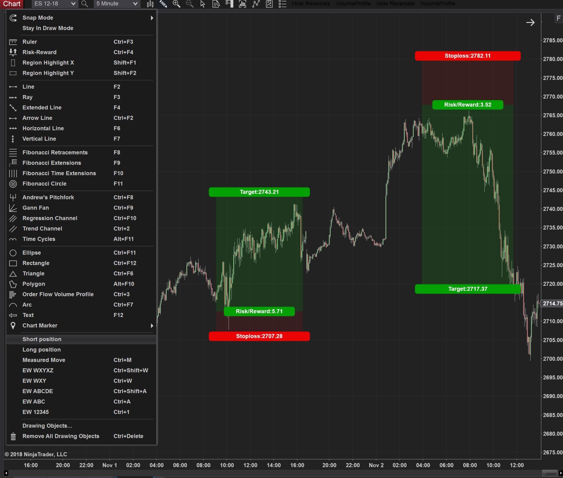
Task: Choose Short position from the menu
Action: click(x=42, y=339)
